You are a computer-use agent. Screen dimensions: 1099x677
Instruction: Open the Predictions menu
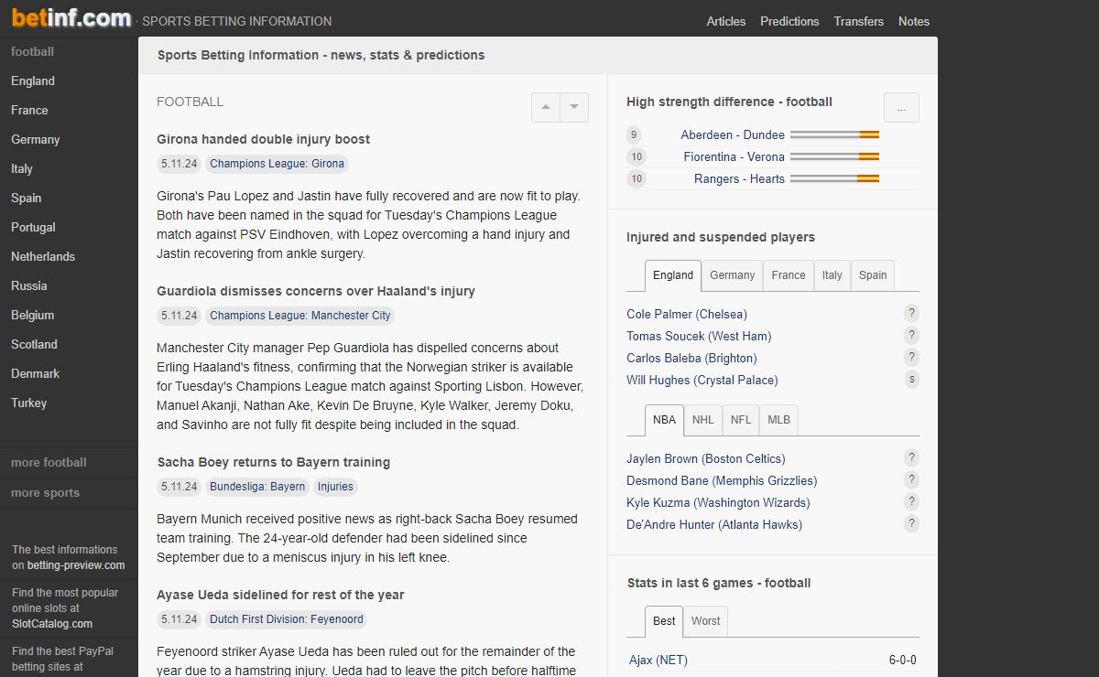789,21
